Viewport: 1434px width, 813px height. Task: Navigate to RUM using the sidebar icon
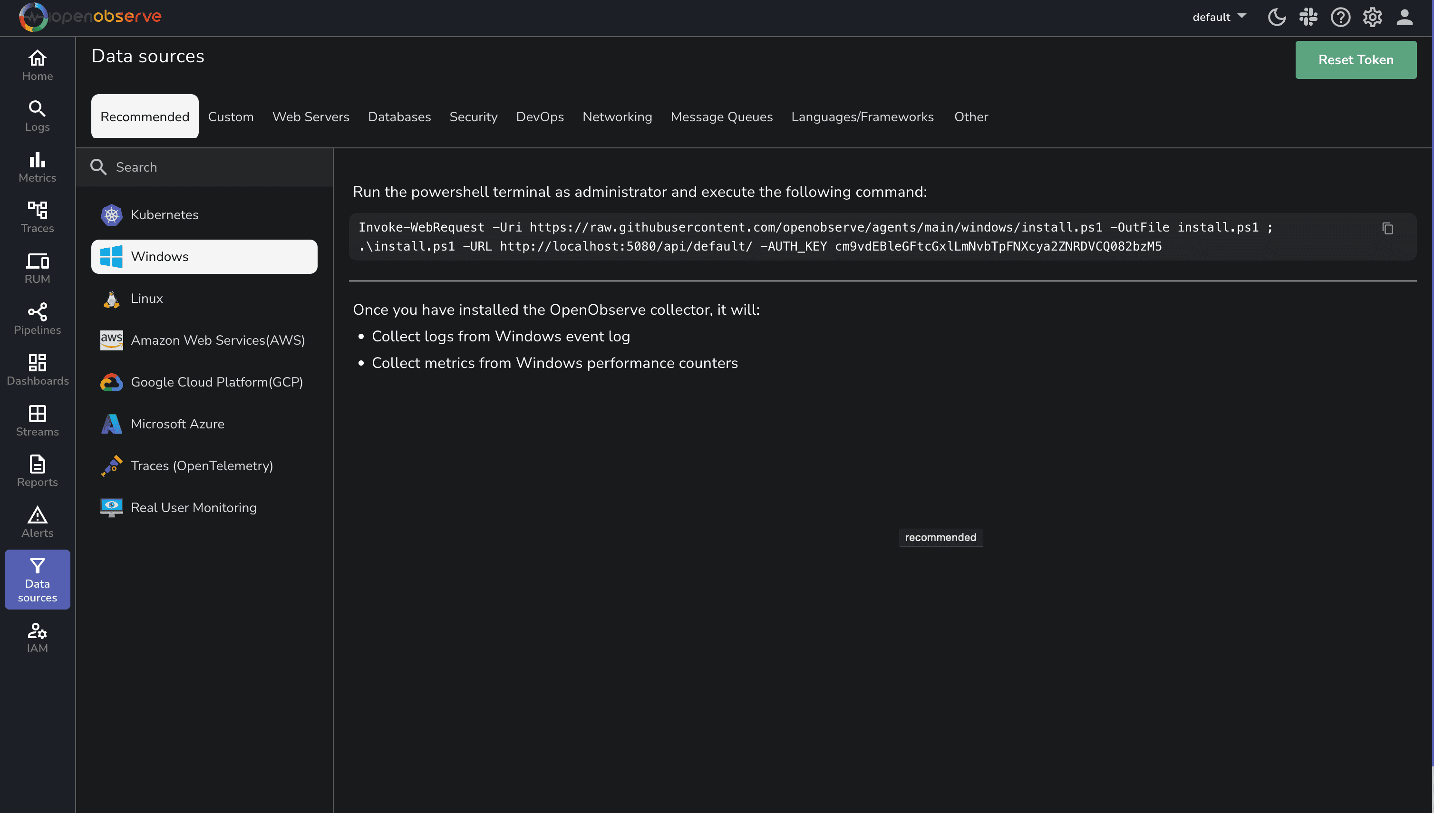(x=37, y=267)
